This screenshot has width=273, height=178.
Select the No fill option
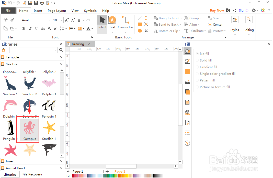[x=202, y=54]
